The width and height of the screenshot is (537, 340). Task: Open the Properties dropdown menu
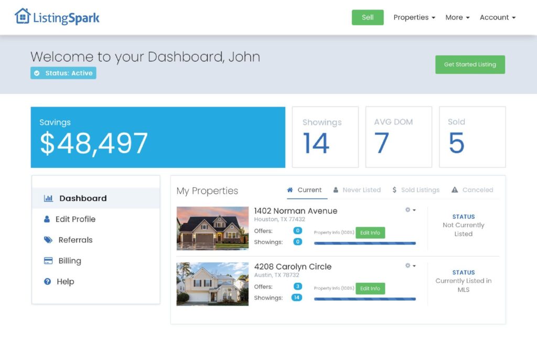tap(414, 17)
